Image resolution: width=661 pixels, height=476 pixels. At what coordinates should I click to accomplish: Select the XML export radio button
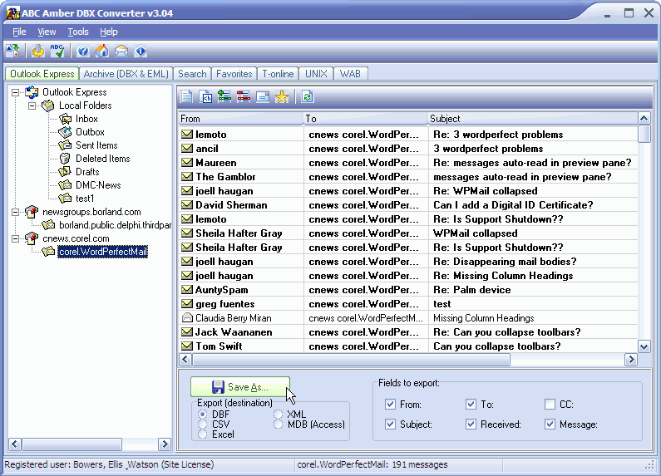(278, 414)
